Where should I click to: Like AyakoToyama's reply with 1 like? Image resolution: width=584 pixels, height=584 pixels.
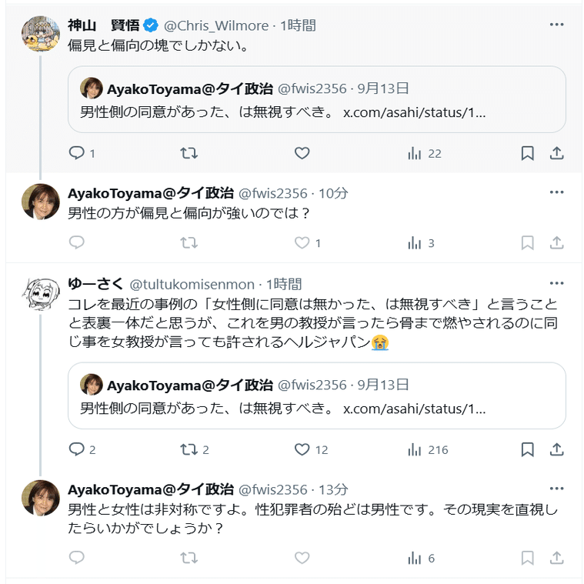pos(302,243)
